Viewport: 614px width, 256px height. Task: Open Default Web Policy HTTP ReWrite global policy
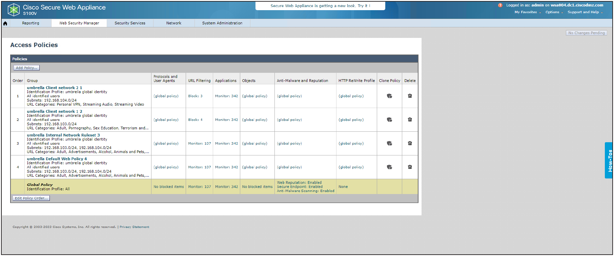pyautogui.click(x=351, y=167)
